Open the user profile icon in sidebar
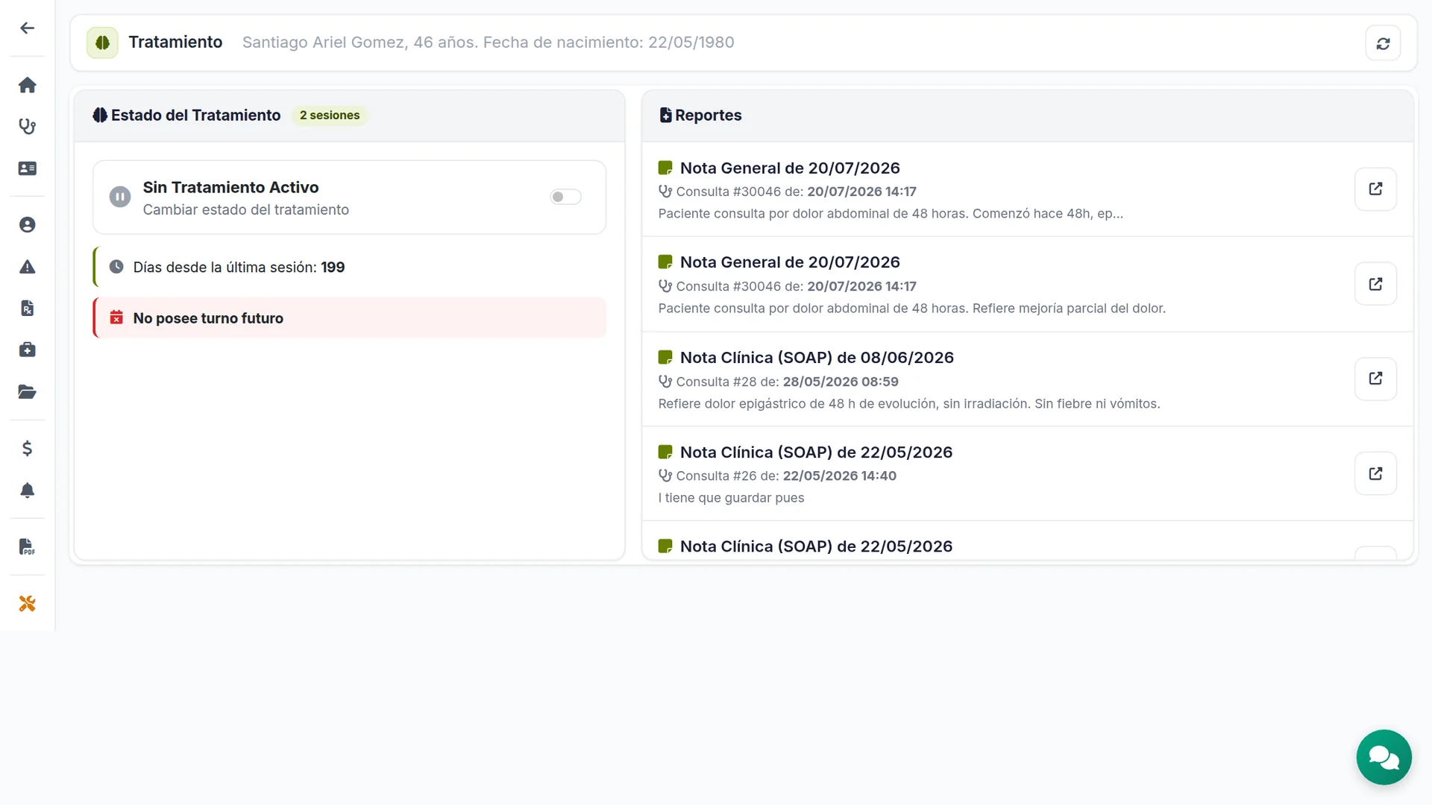The height and width of the screenshot is (805, 1432). [28, 224]
